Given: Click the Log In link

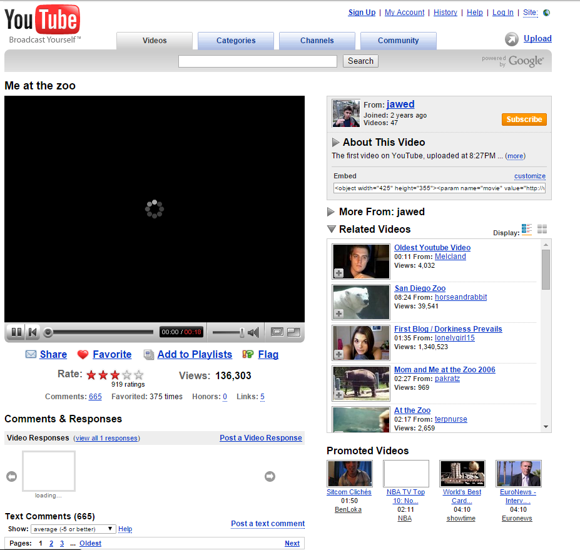Looking at the screenshot, I should [502, 13].
